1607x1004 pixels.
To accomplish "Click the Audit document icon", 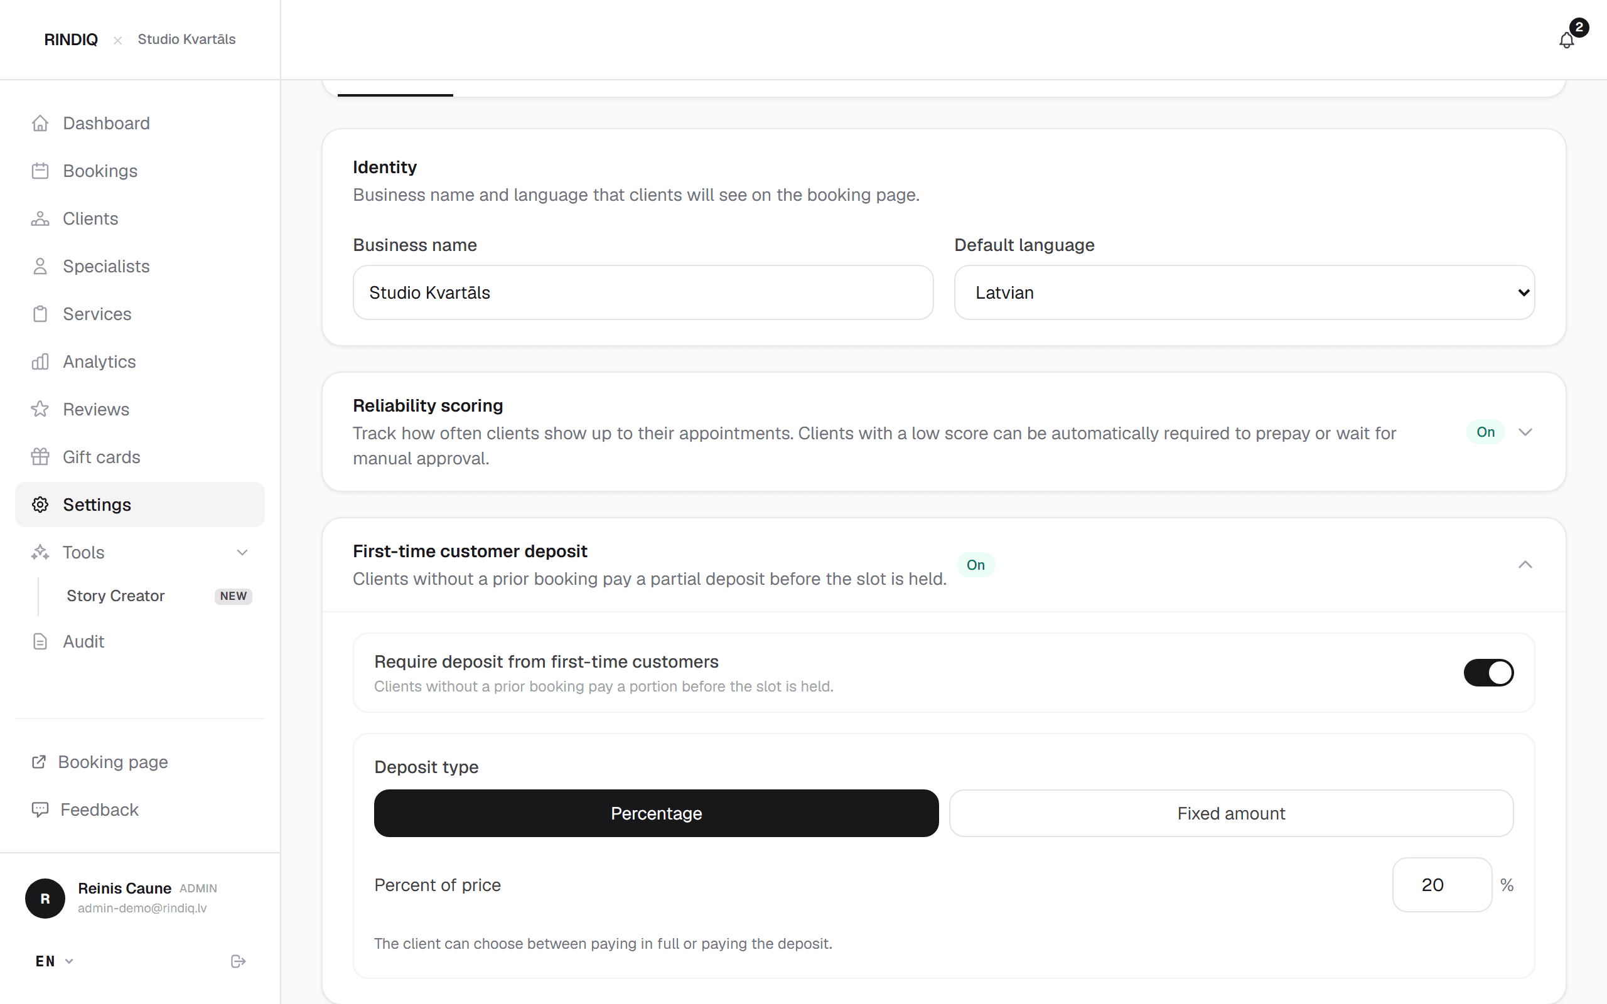I will [x=40, y=641].
